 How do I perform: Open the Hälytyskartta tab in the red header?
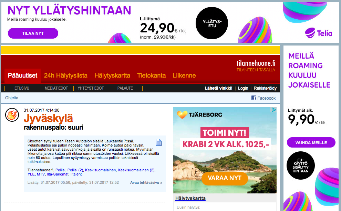[112, 76]
